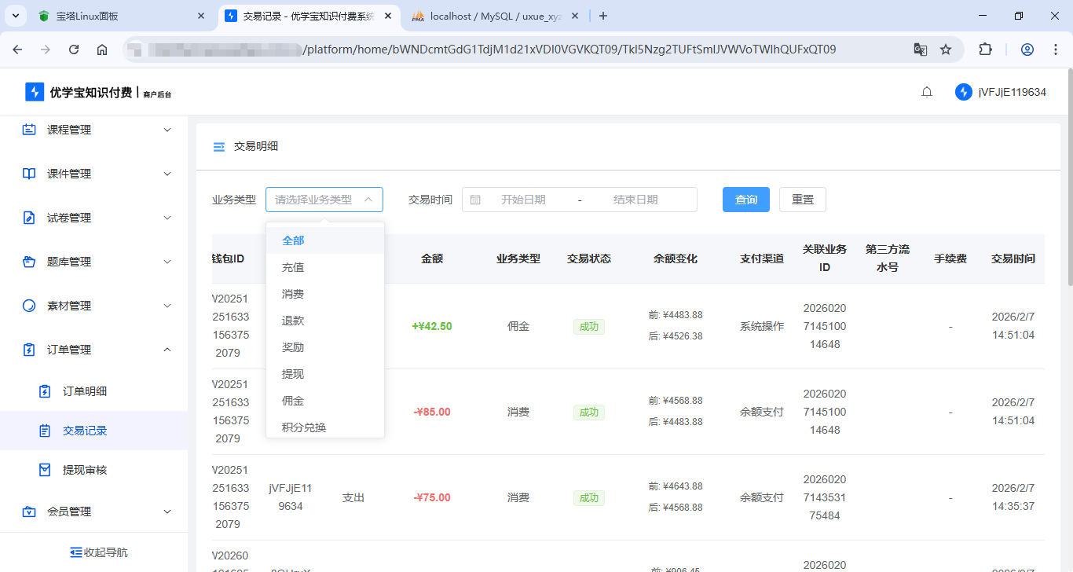Click the 查询 search button
Viewport: 1073px width, 572px height.
(x=745, y=200)
